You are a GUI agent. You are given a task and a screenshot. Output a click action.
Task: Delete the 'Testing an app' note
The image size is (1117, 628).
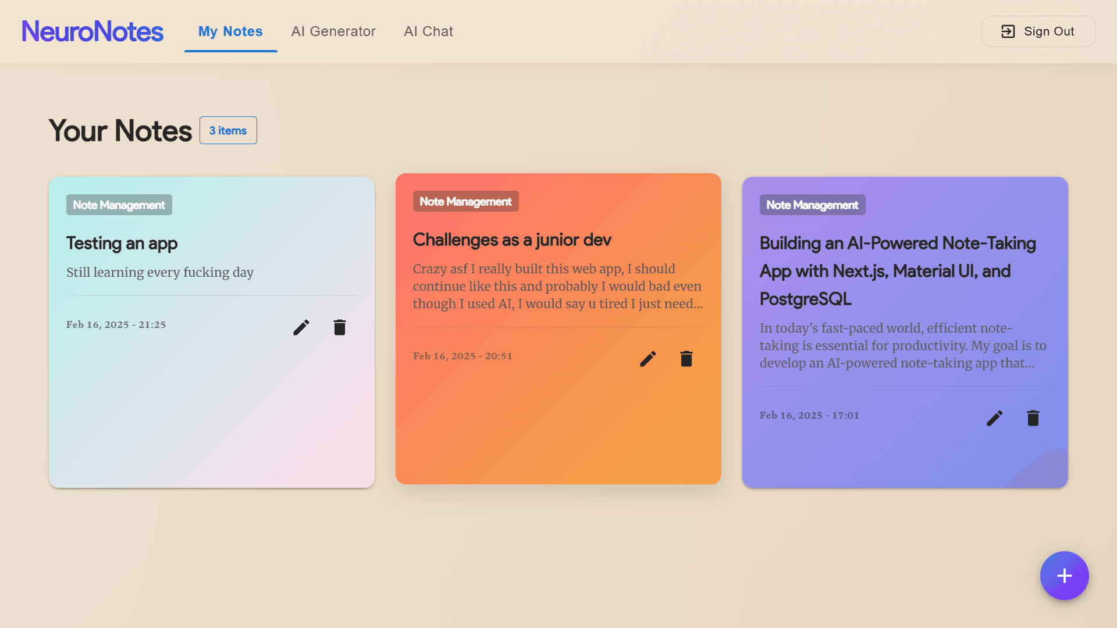[340, 327]
